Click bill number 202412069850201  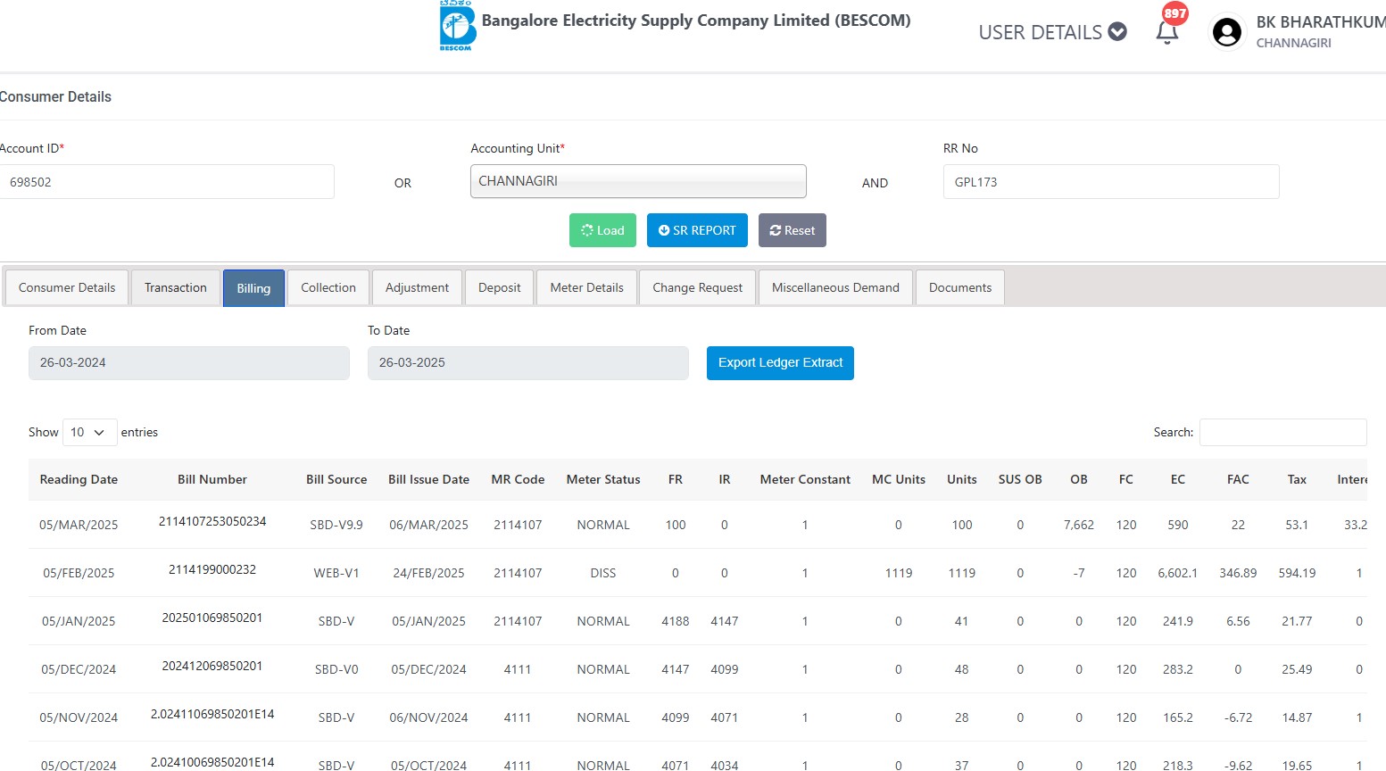point(212,666)
